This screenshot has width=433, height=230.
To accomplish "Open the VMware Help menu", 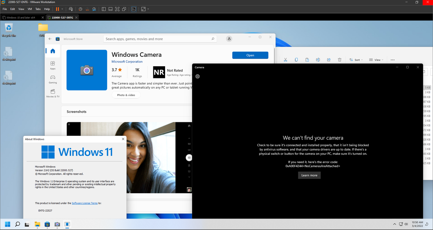I will (47, 9).
